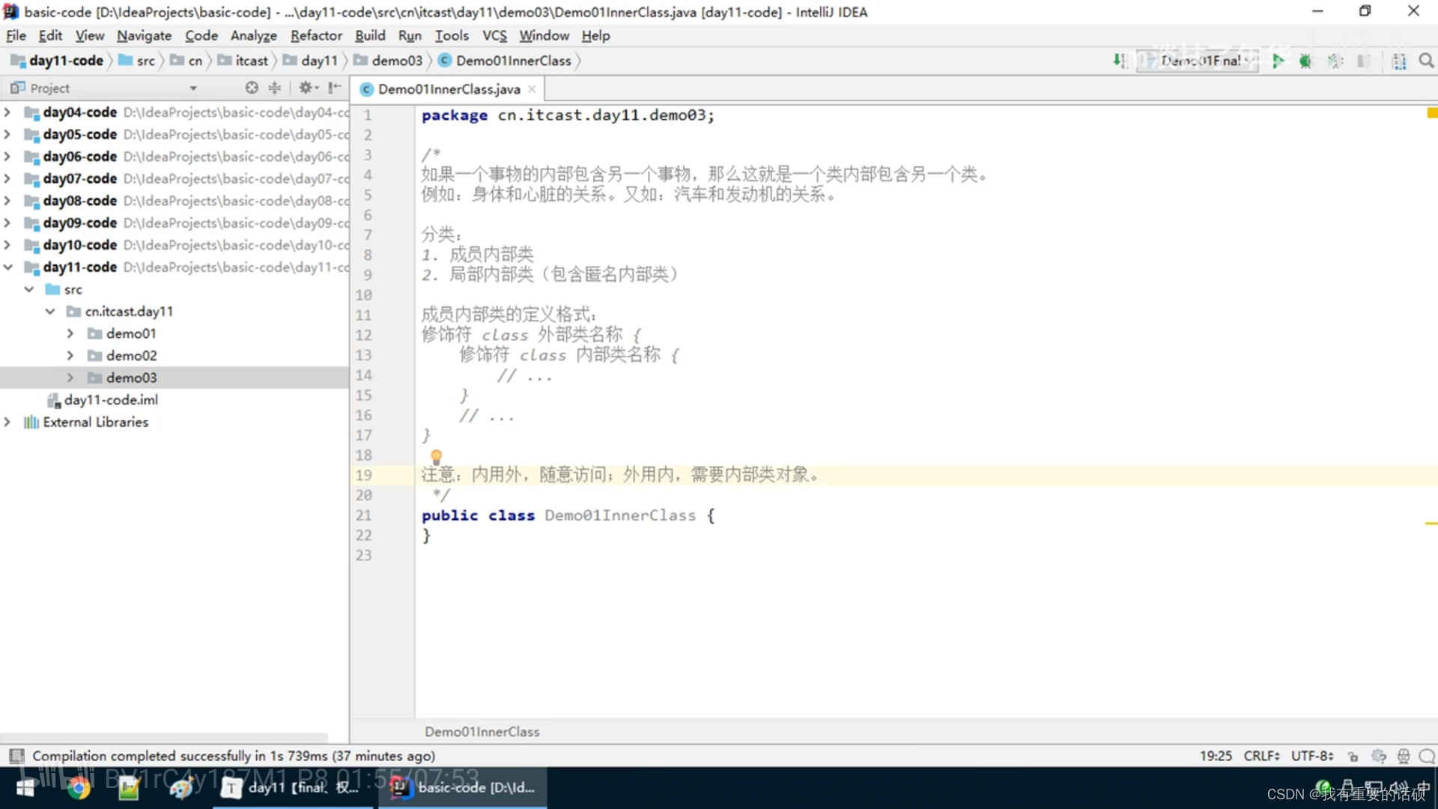1438x809 pixels.
Task: Click Make Project build icon
Action: pos(1120,61)
